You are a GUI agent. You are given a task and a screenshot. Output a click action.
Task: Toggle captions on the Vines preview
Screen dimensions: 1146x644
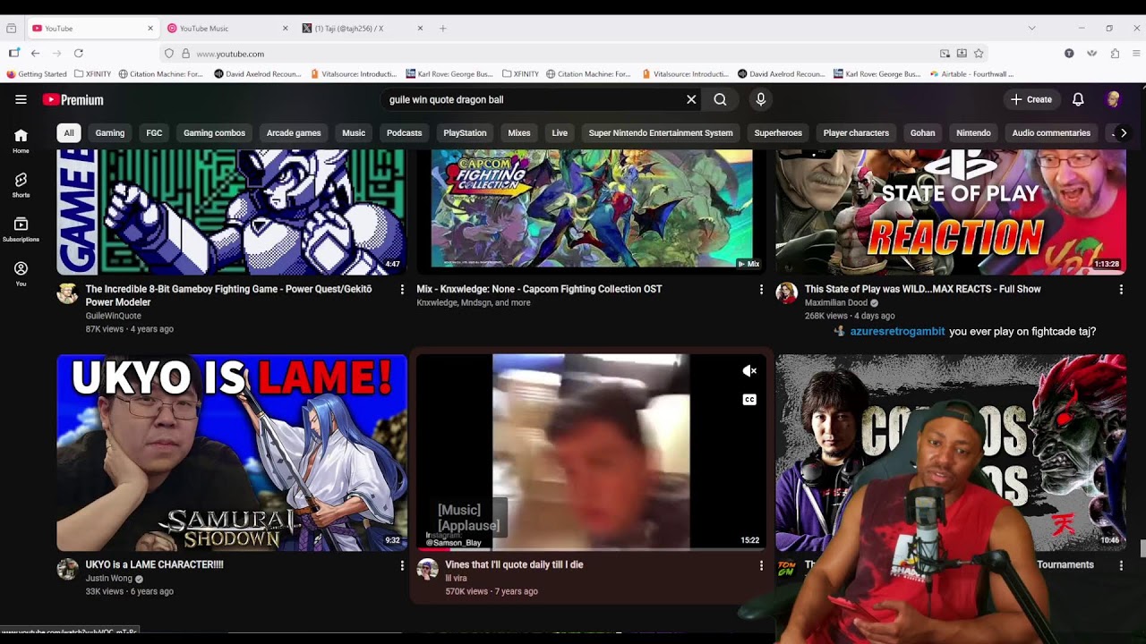point(749,400)
